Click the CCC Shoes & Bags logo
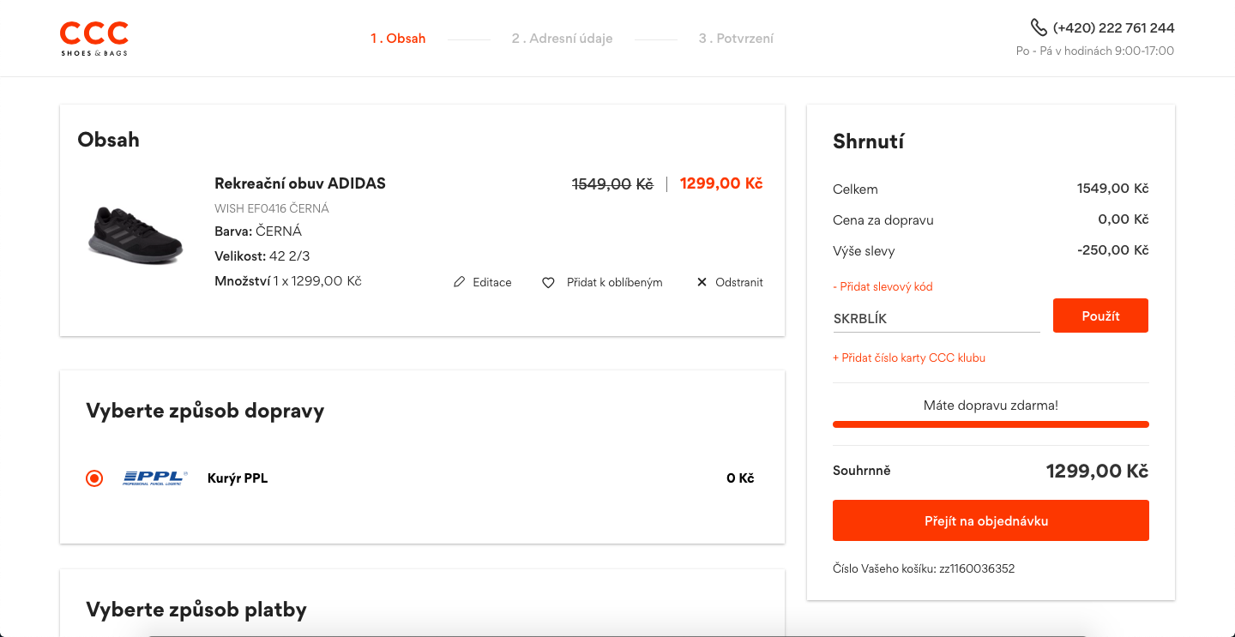The image size is (1235, 637). [94, 39]
